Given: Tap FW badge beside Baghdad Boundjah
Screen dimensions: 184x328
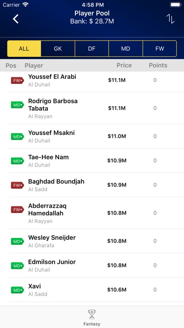Looking at the screenshot, I should [17, 185].
